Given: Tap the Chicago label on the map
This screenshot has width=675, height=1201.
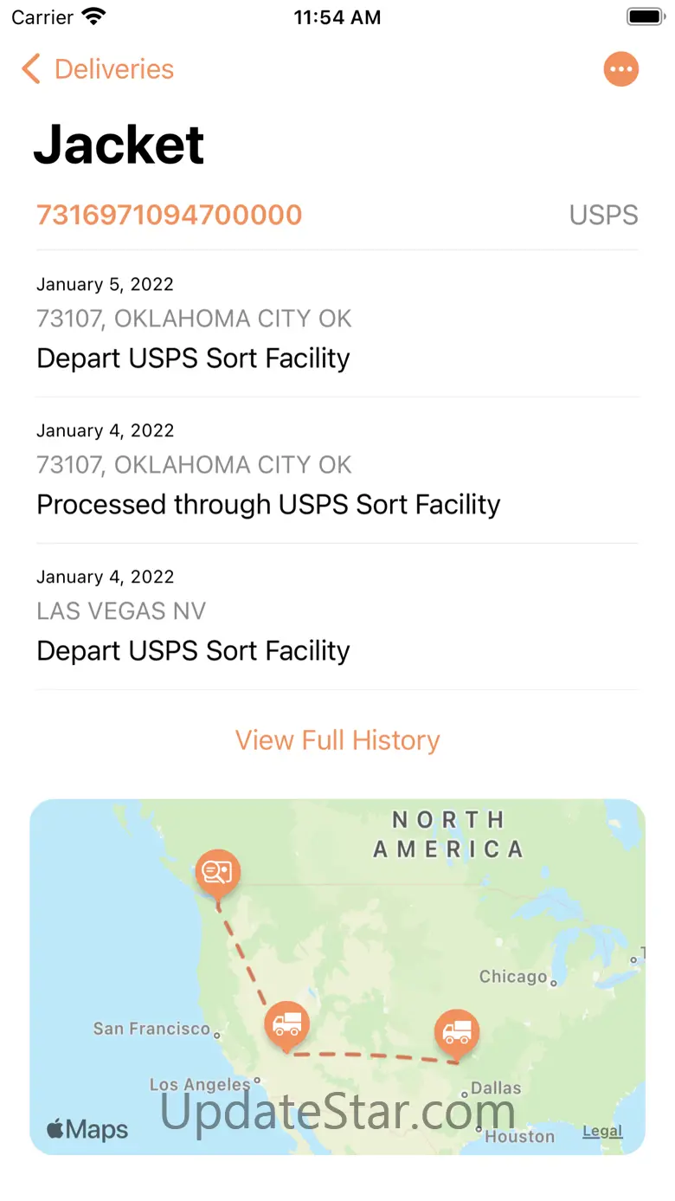Looking at the screenshot, I should 513,977.
